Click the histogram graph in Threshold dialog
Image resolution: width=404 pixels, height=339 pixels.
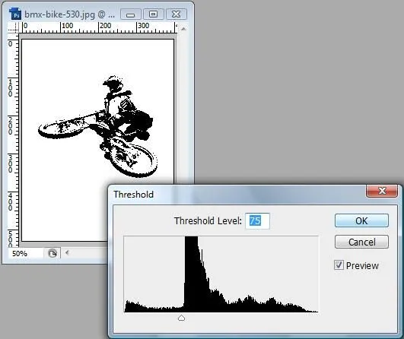[221, 274]
